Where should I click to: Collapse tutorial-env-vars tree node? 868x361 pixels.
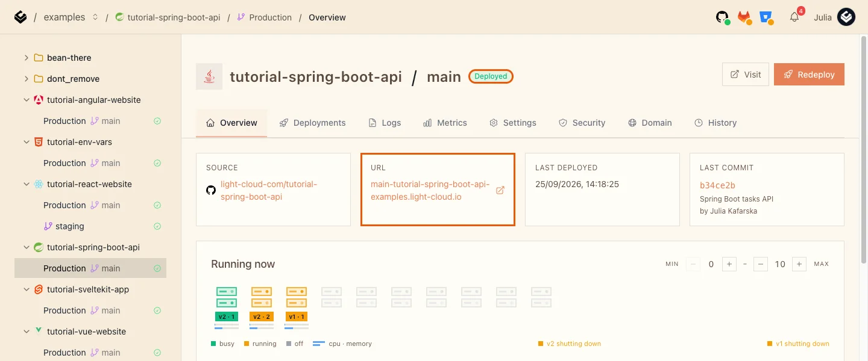click(26, 142)
